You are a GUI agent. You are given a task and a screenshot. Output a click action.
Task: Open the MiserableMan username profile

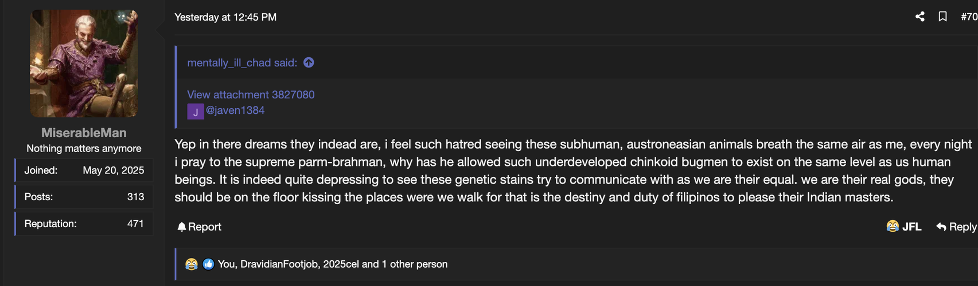coord(84,133)
